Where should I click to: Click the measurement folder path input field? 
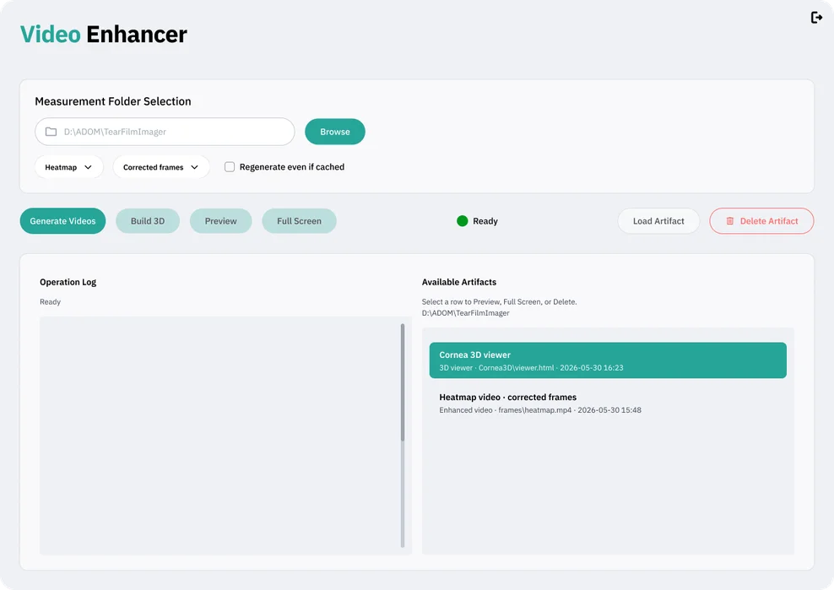[165, 132]
